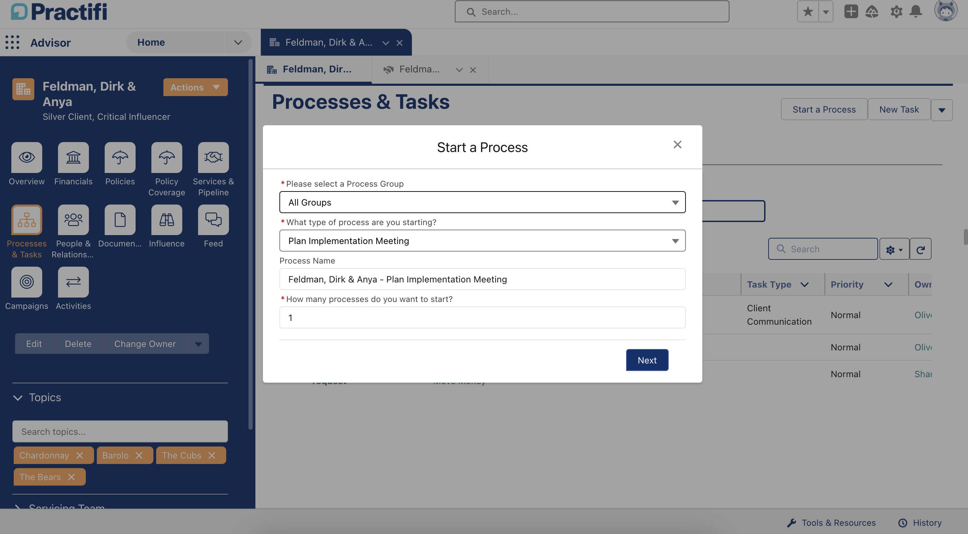Screen dimensions: 968x534
Task: Click the sidebar vertical scrollbar
Action: [250, 244]
